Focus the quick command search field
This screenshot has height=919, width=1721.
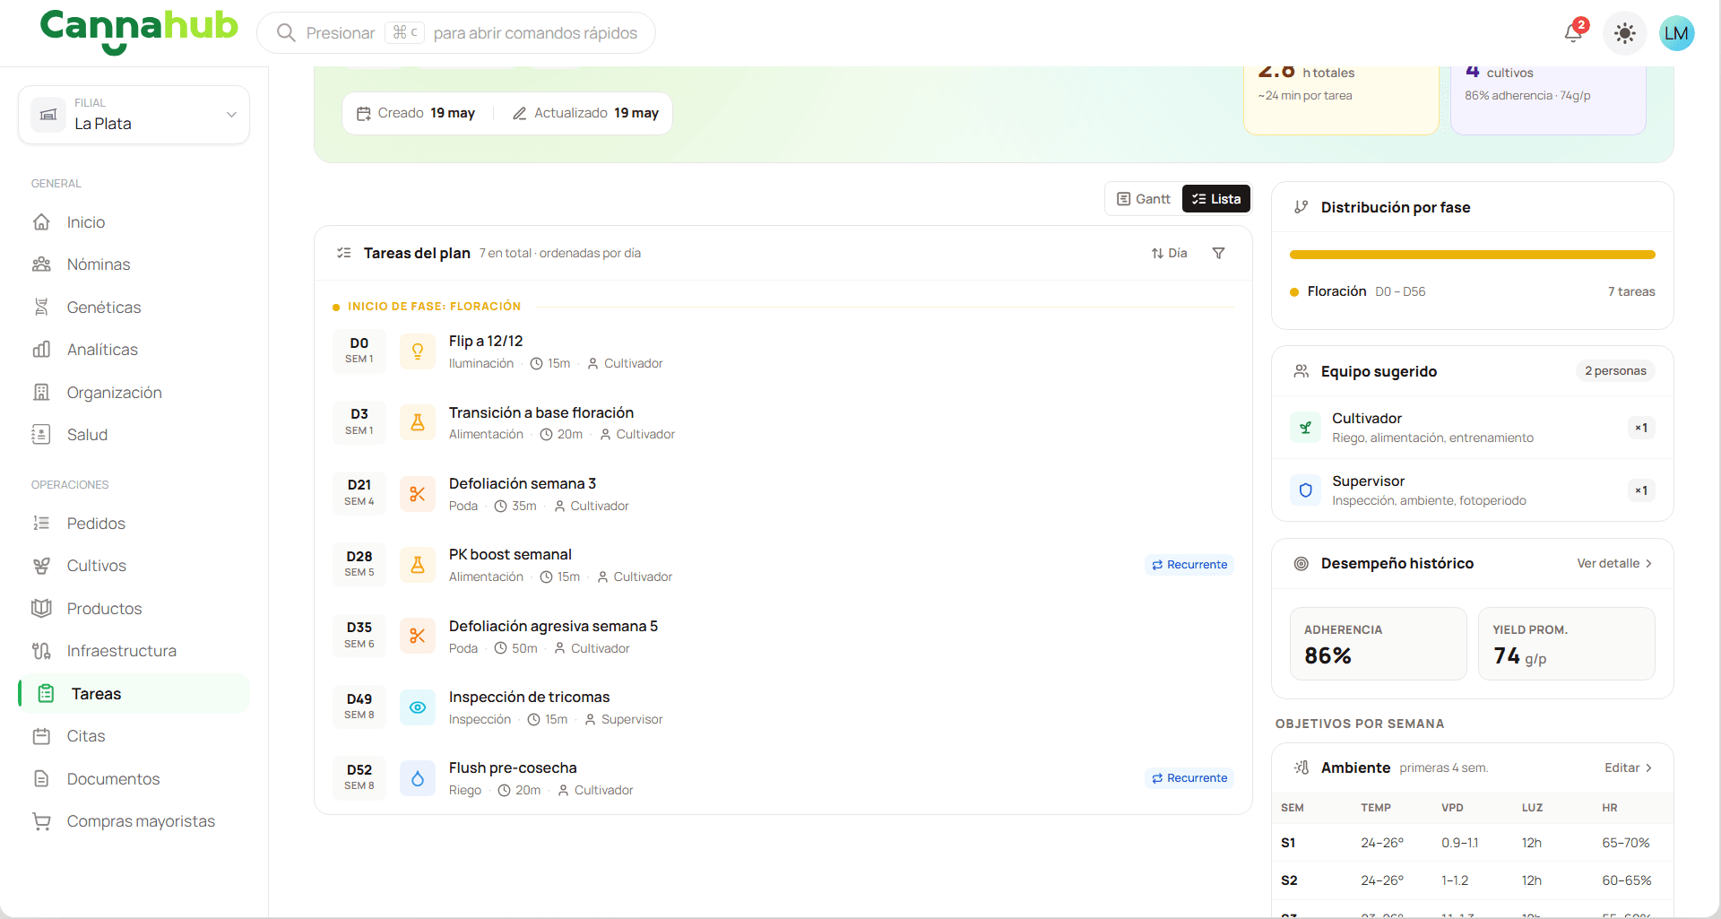click(456, 33)
